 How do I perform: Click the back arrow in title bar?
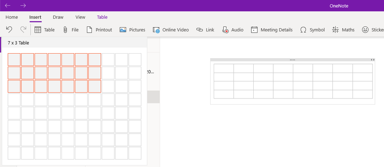(x=8, y=6)
